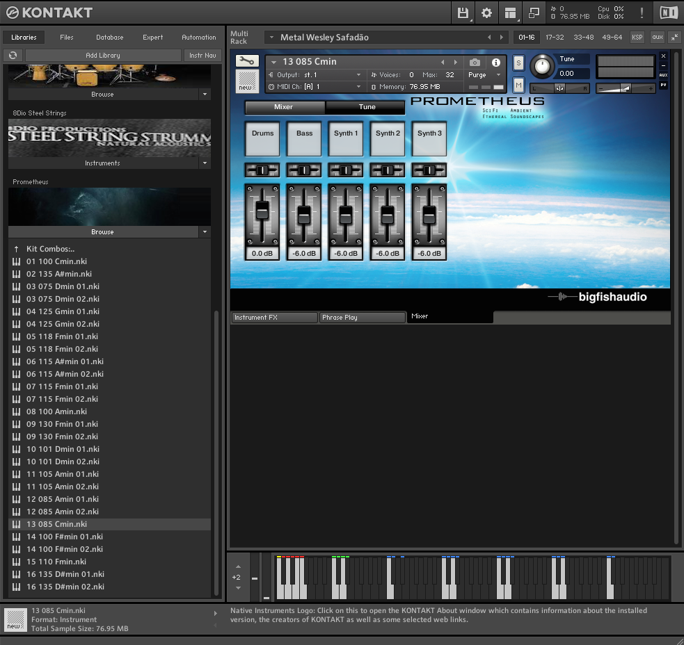684x645 pixels.
Task: Click the keyboard octave up arrow
Action: click(238, 566)
